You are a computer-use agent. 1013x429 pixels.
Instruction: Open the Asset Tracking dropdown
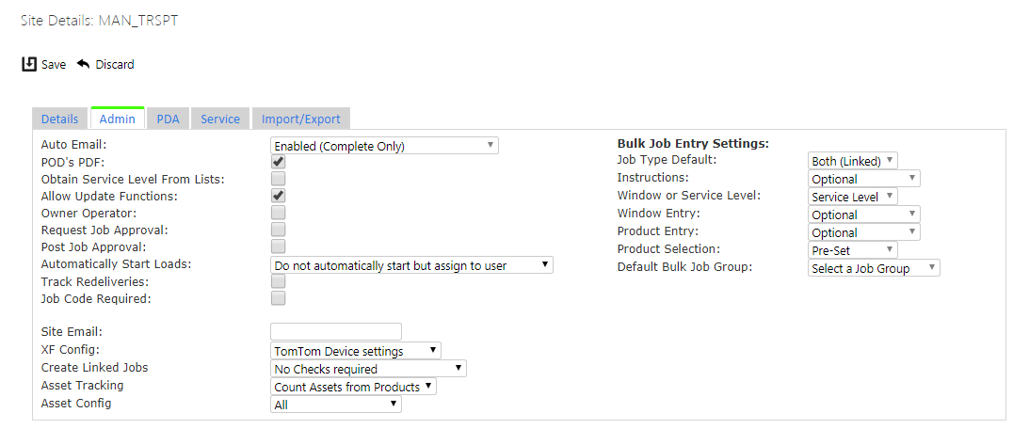click(353, 387)
